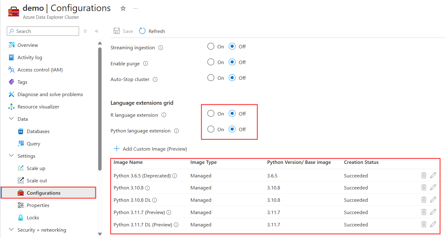Image resolution: width=447 pixels, height=239 pixels.
Task: Collapse the sidebar with the double chevron
Action: click(x=97, y=31)
